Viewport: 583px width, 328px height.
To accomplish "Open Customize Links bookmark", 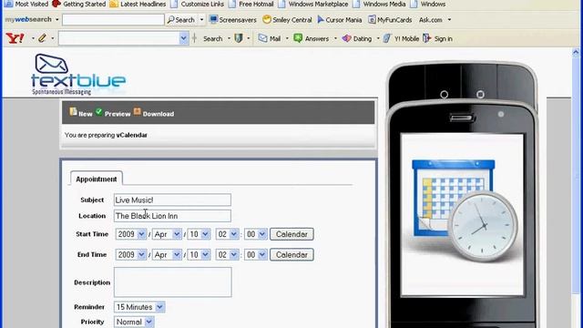I will [x=198, y=4].
